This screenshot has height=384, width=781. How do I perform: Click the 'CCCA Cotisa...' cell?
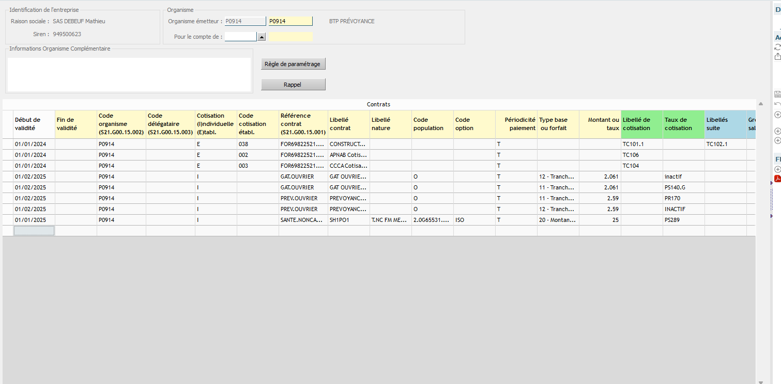point(348,166)
